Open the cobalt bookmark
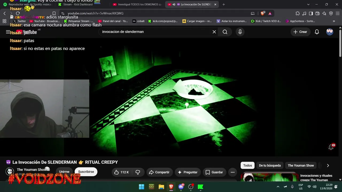This screenshot has width=342, height=192. click(138, 21)
